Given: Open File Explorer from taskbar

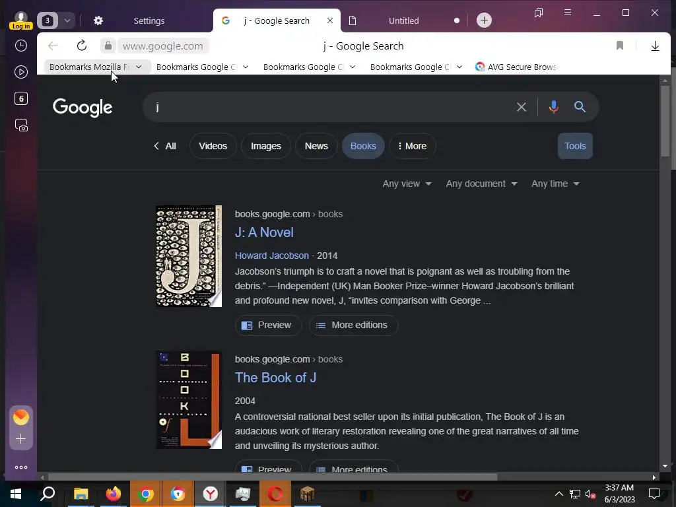Looking at the screenshot, I should click(81, 494).
